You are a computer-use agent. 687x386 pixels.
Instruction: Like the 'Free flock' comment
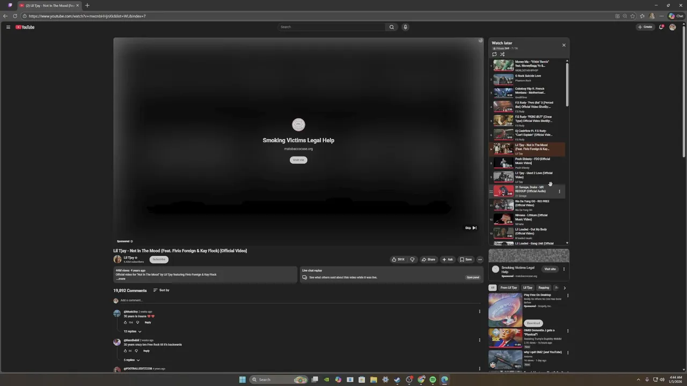pos(126,351)
